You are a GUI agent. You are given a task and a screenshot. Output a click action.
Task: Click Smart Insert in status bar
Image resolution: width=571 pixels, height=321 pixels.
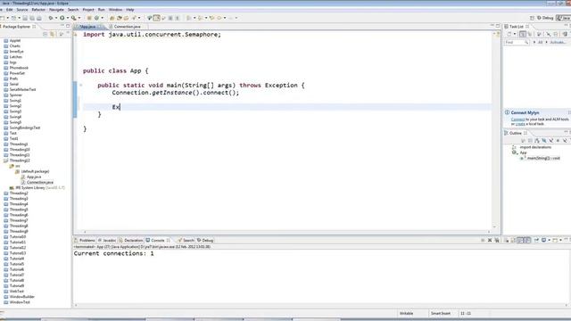(441, 313)
